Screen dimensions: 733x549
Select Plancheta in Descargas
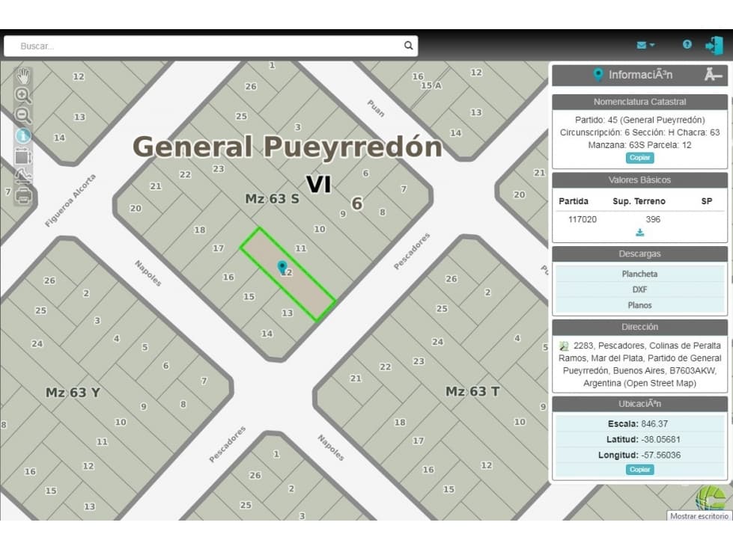[x=639, y=274]
